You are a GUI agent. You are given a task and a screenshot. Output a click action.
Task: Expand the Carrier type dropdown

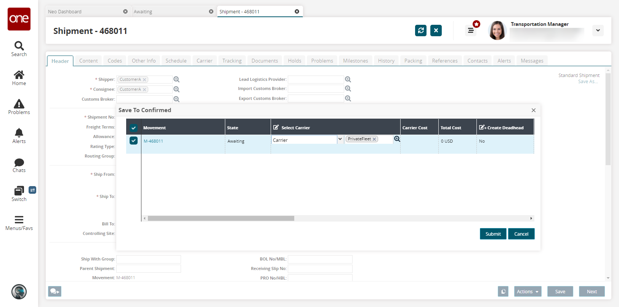click(340, 139)
